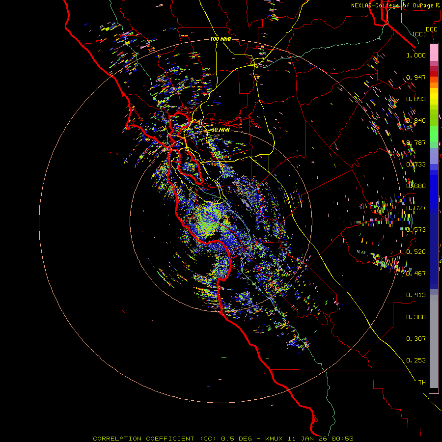
Task: Select the 0.680 legend value
Action: (x=416, y=186)
